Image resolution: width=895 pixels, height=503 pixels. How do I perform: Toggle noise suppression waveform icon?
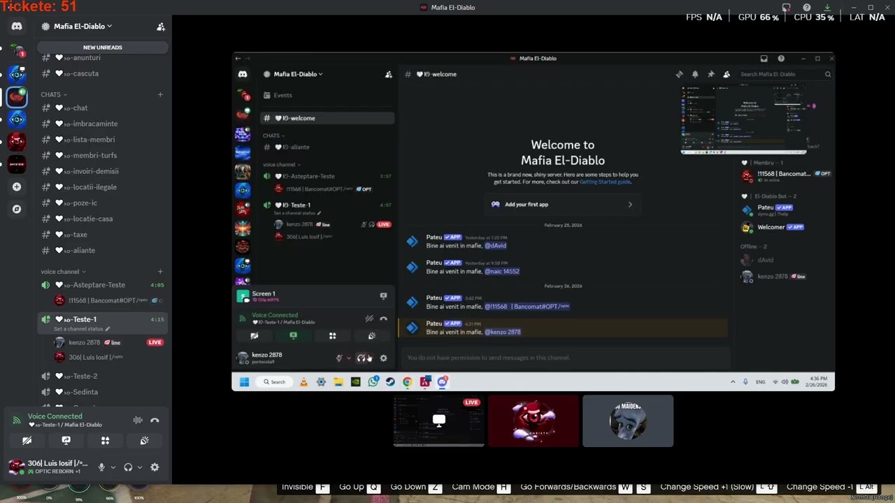(138, 421)
